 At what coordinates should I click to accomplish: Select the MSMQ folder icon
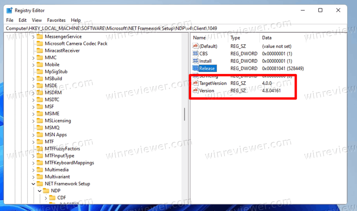coord(40,127)
